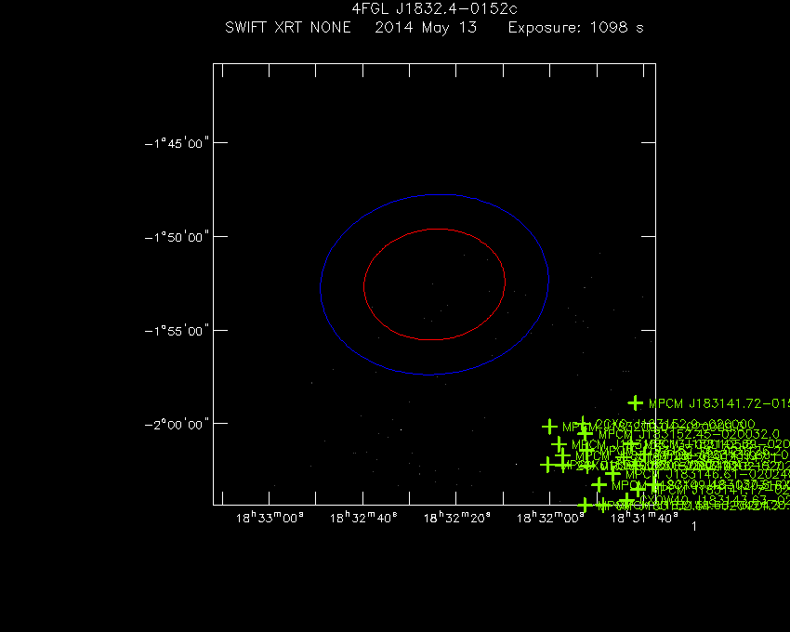Screen dimensions: 790x632
Task: Click the 'Exposure: 1098 s' label
Action: pos(576,27)
